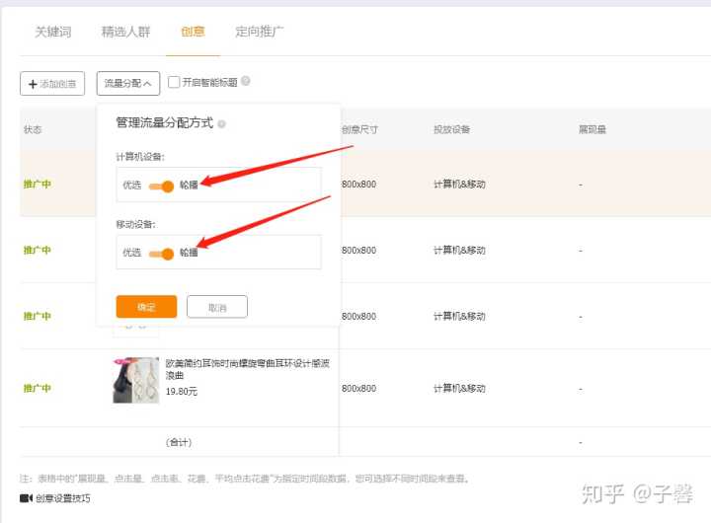Toggle the 计算机设备 优选/轮播 switch
The image size is (711, 523).
161,186
